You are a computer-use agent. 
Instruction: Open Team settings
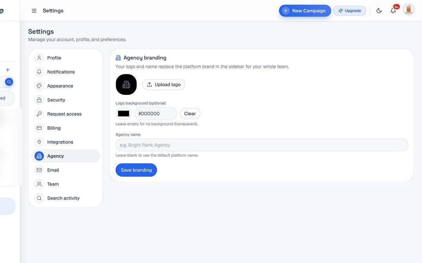pyautogui.click(x=66, y=184)
